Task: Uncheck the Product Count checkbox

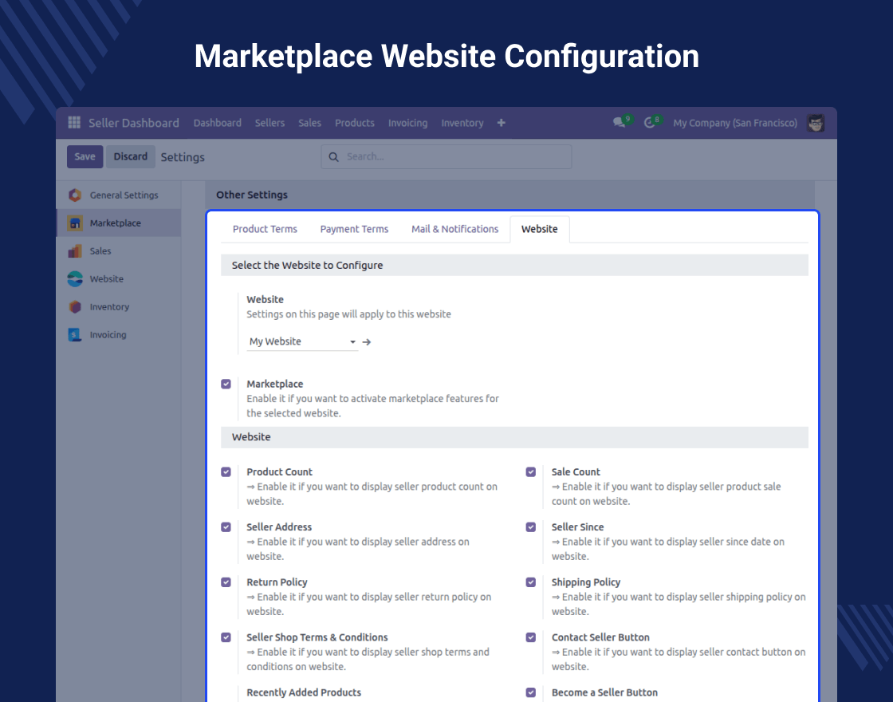Action: (226, 471)
